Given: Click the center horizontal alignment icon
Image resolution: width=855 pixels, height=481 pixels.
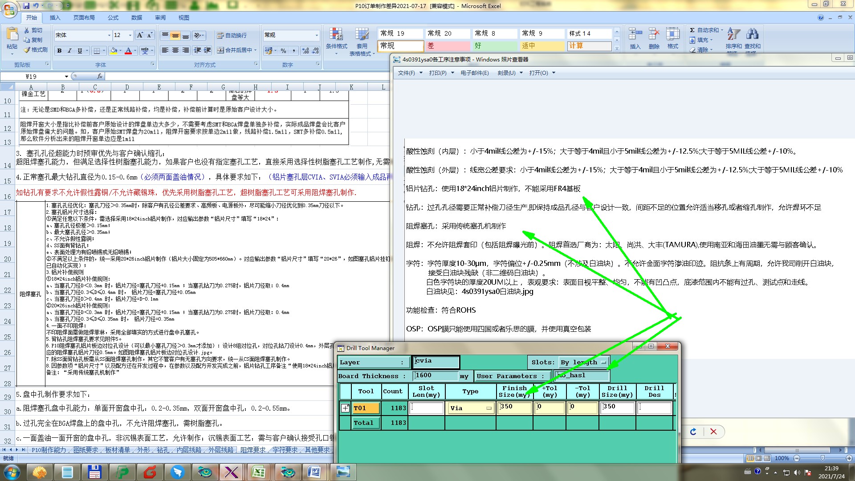Looking at the screenshot, I should [x=175, y=50].
